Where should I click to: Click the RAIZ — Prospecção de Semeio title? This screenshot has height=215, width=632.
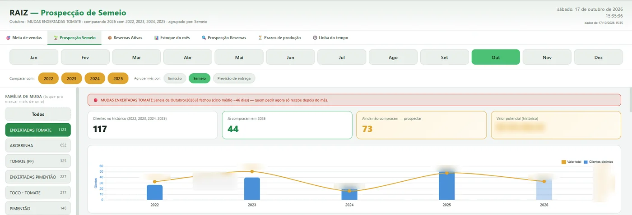tap(68, 13)
